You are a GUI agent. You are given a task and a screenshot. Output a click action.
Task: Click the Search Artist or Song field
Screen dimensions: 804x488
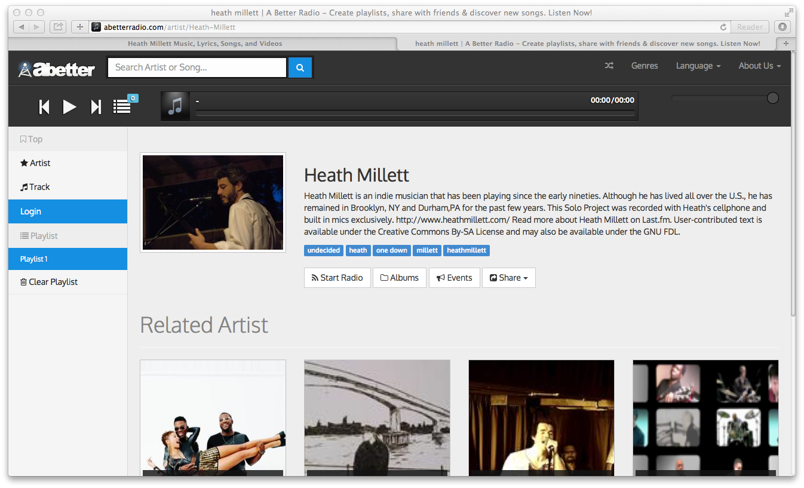197,67
